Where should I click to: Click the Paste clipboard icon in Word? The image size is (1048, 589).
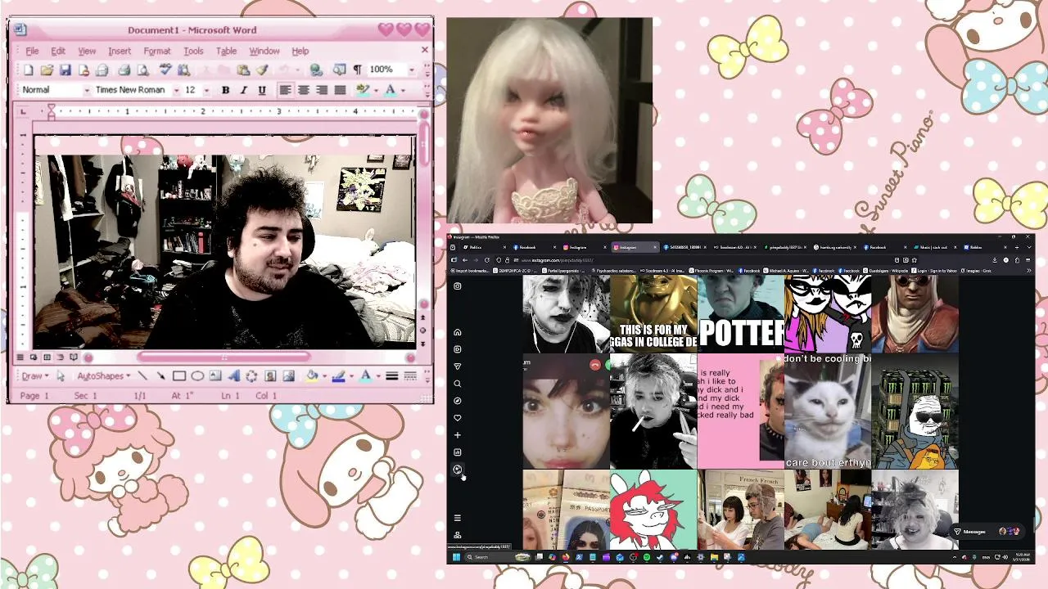pyautogui.click(x=243, y=70)
